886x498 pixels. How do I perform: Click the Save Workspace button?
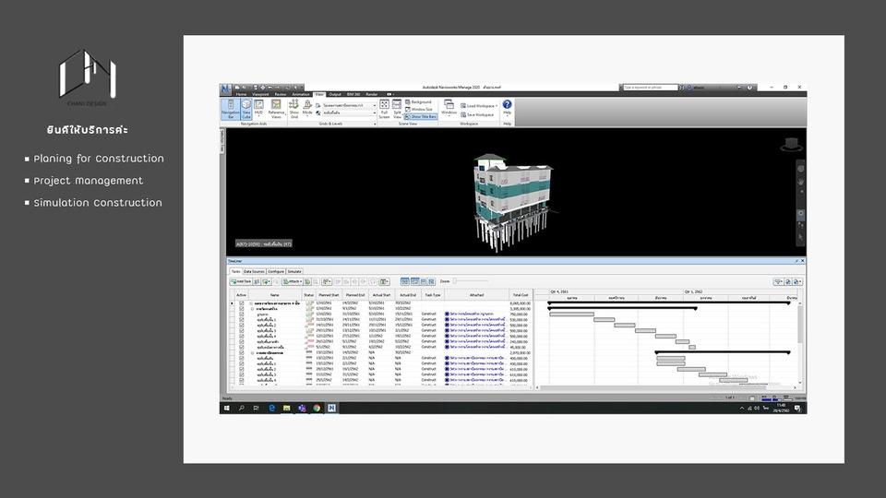[x=477, y=114]
